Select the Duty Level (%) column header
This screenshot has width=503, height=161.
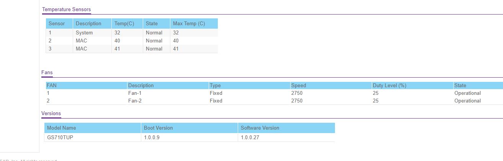tap(389, 85)
